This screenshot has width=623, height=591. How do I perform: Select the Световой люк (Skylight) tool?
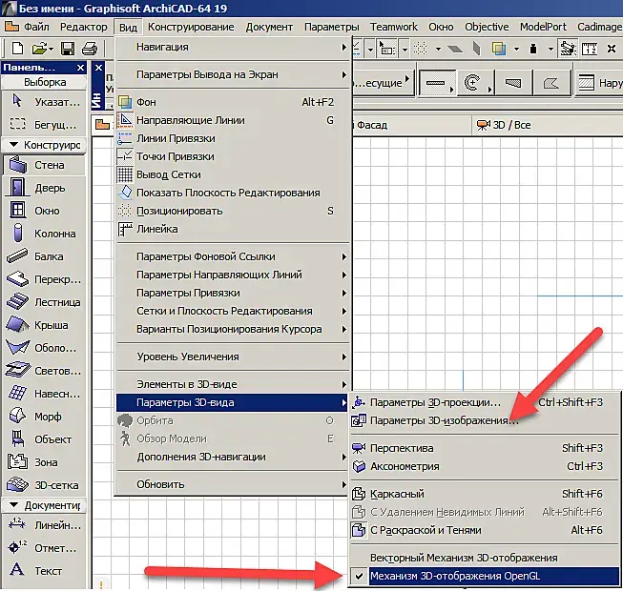pos(44,371)
